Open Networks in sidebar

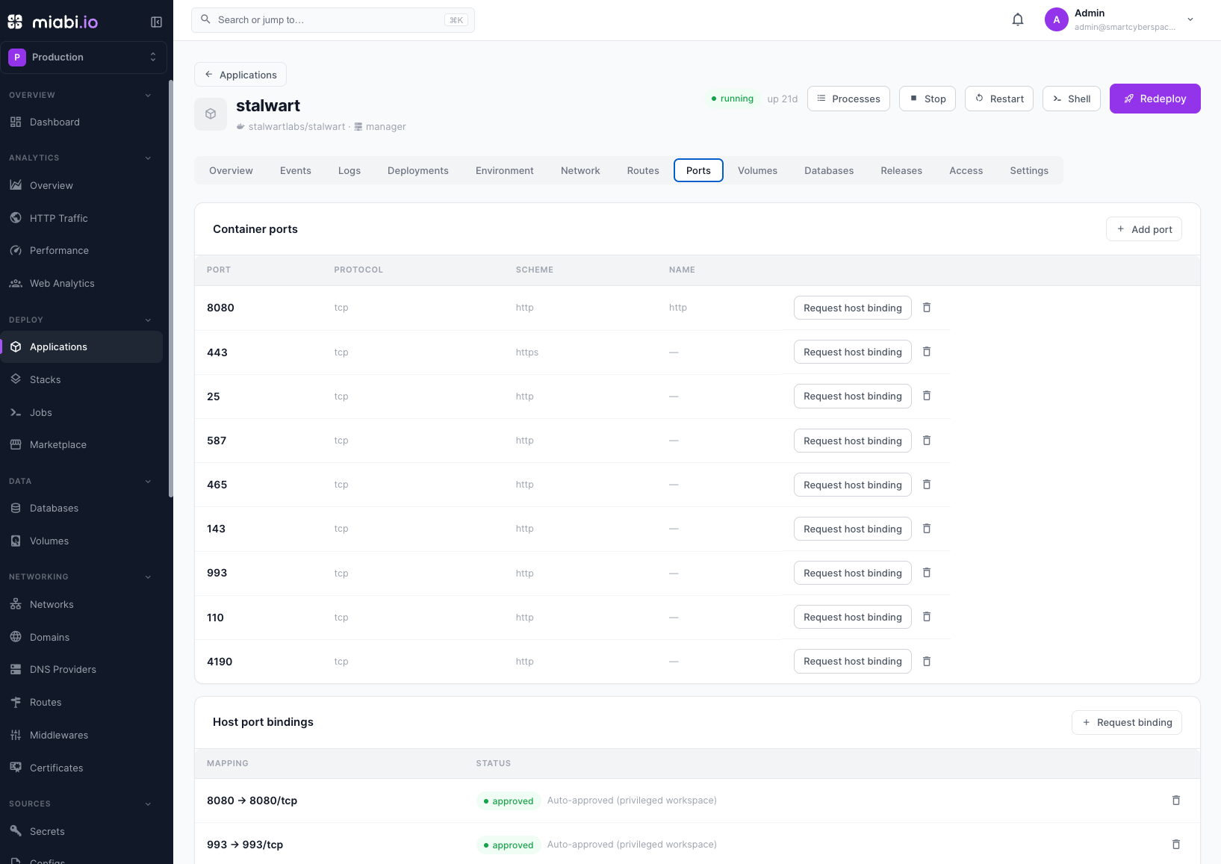[x=81, y=605]
